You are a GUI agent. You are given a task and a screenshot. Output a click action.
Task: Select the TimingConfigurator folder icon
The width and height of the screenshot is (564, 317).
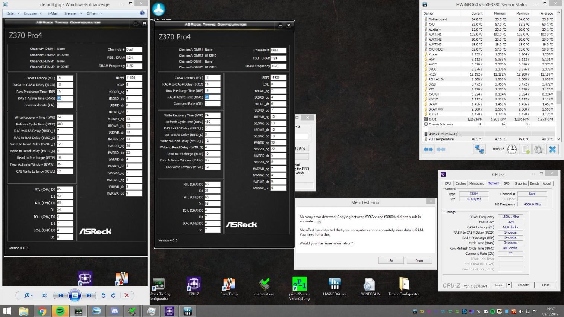point(405,286)
